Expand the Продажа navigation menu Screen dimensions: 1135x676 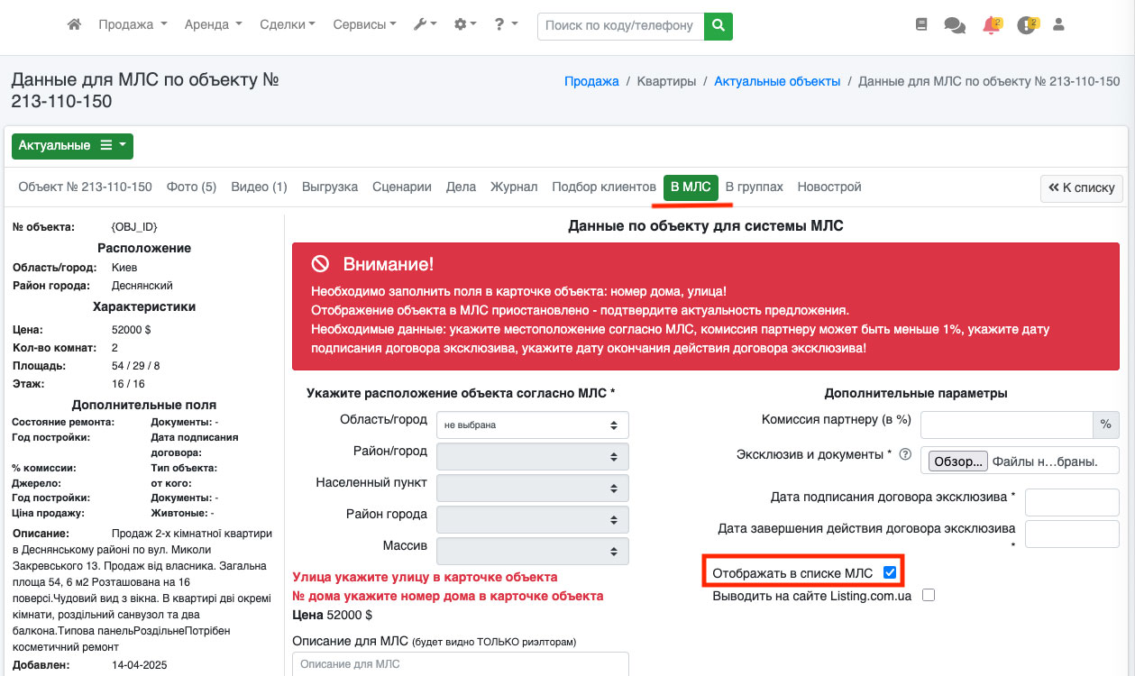click(x=133, y=25)
